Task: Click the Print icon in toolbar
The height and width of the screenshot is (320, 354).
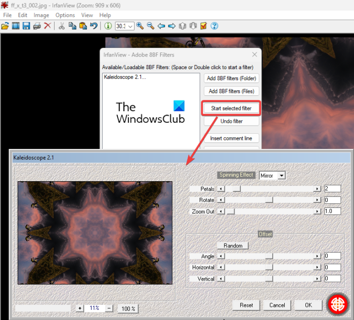Action: pos(37,26)
